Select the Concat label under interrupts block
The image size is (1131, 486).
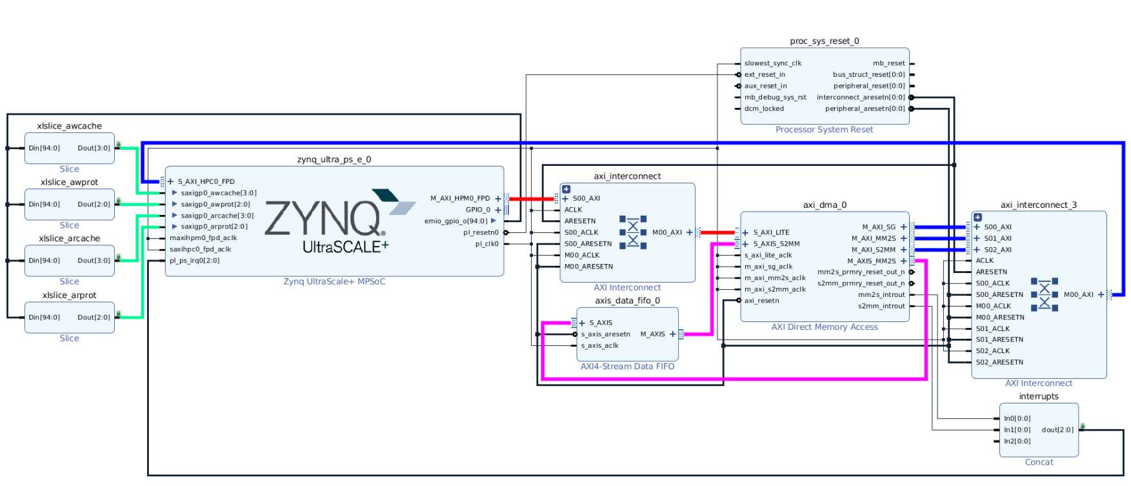click(1039, 462)
